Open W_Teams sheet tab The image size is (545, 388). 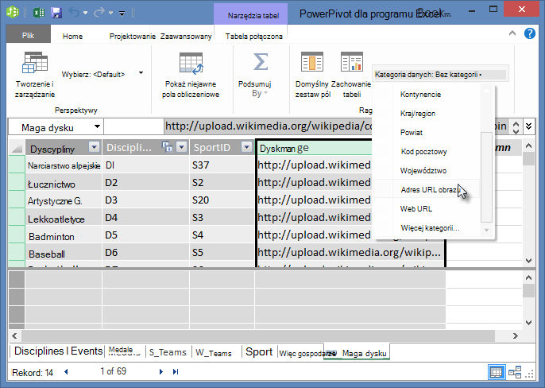point(214,352)
